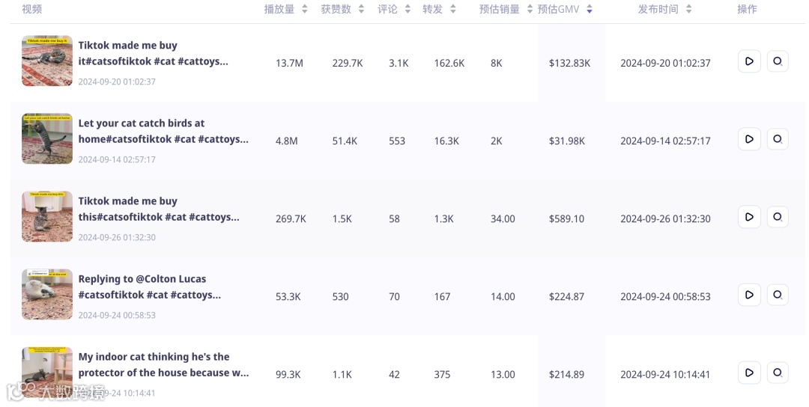Play the 'Replying to @Colton Lucas' video
This screenshot has height=407, width=809.
tap(749, 295)
